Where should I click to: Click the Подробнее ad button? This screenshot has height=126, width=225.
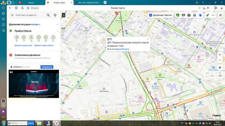[47, 67]
